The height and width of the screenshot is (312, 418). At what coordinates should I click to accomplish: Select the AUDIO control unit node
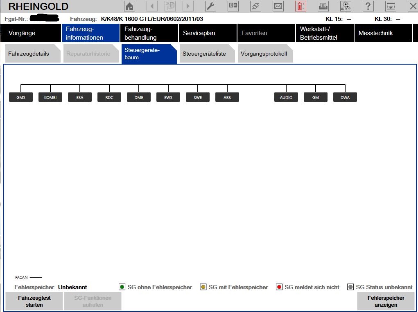(x=286, y=97)
